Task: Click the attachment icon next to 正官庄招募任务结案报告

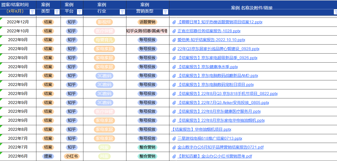Action: tap(174, 31)
